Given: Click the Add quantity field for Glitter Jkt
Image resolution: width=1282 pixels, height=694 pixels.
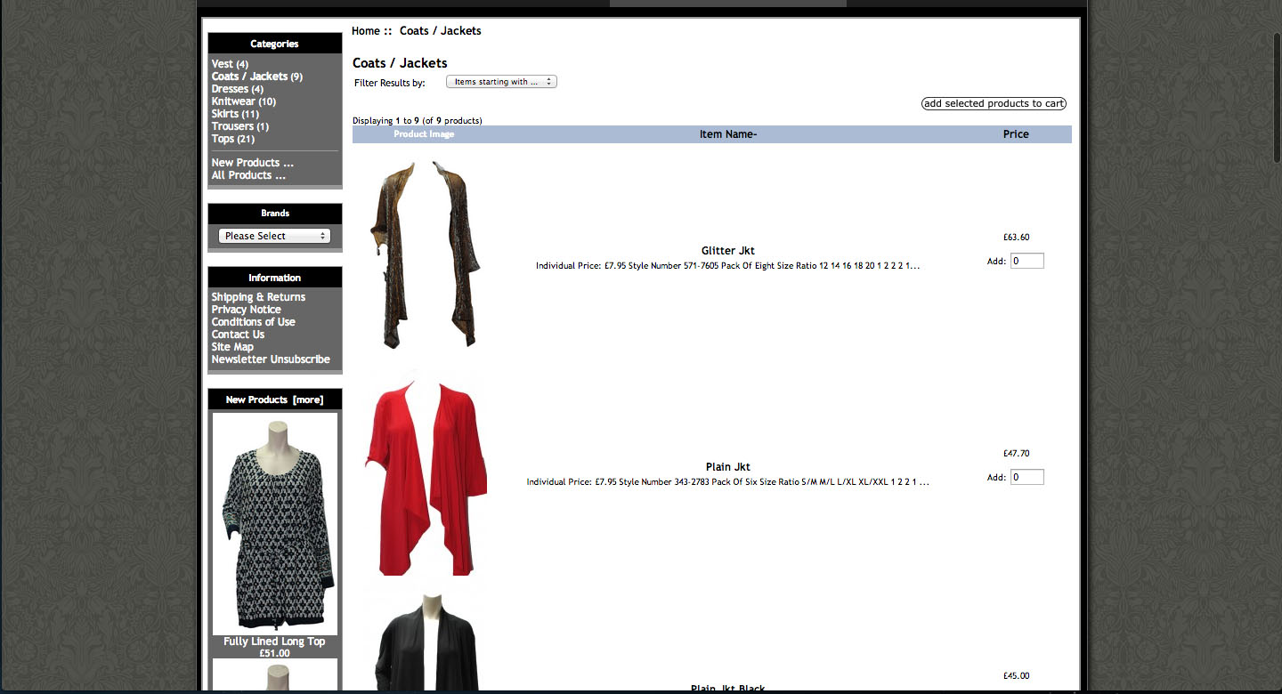Looking at the screenshot, I should coord(1027,262).
